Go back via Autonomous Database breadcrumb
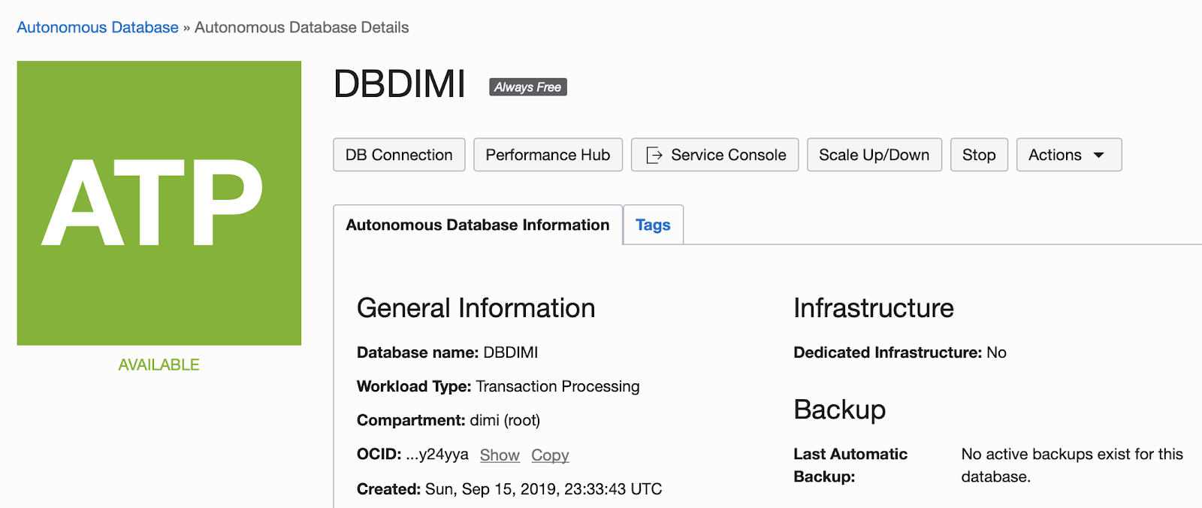This screenshot has width=1202, height=508. point(98,28)
